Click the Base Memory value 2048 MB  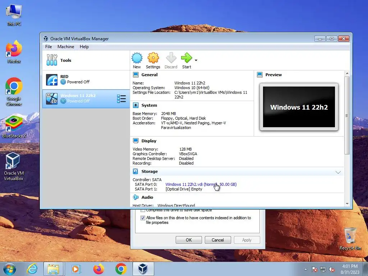pos(169,114)
